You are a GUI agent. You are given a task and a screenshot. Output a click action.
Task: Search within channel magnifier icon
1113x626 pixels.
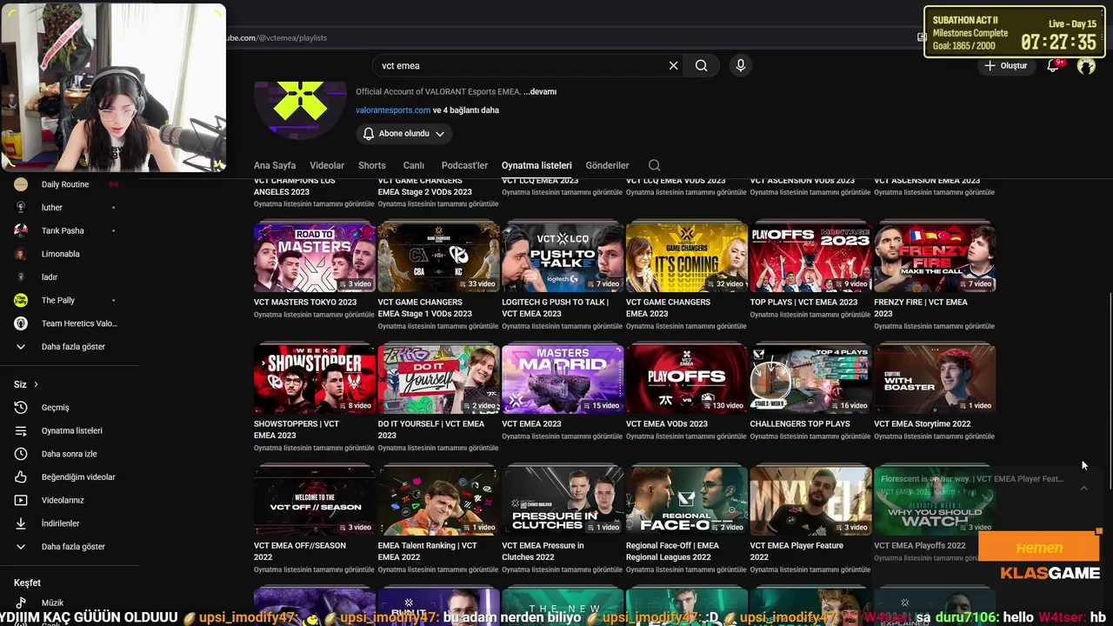pyautogui.click(x=654, y=165)
